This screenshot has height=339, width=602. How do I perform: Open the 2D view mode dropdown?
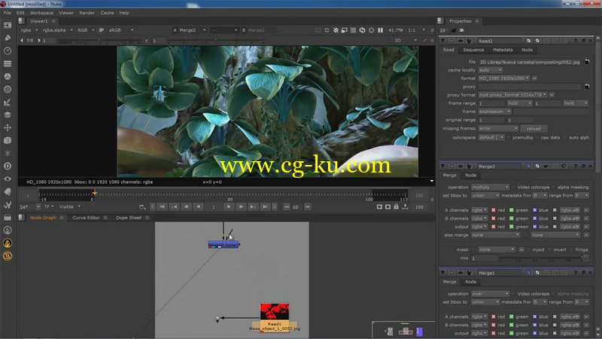tap(405, 40)
